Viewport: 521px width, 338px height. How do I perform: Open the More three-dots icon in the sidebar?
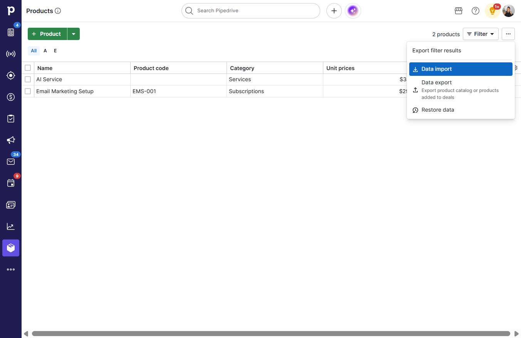tap(11, 269)
